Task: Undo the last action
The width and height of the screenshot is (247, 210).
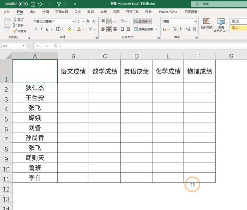Action: [x=40, y=4]
